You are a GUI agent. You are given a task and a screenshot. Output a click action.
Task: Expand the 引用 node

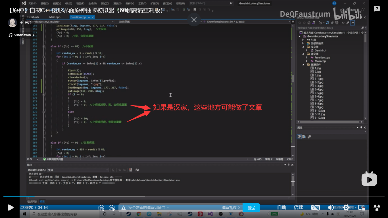pos(303,40)
